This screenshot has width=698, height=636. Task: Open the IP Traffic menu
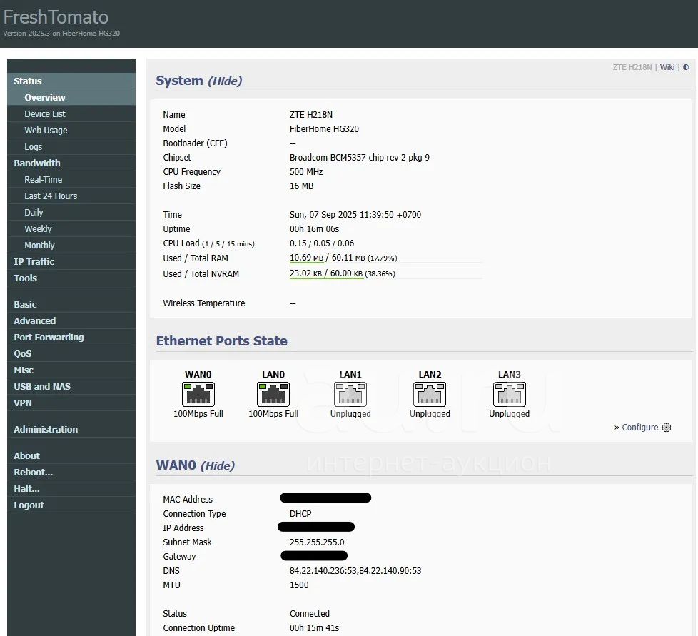point(71,262)
